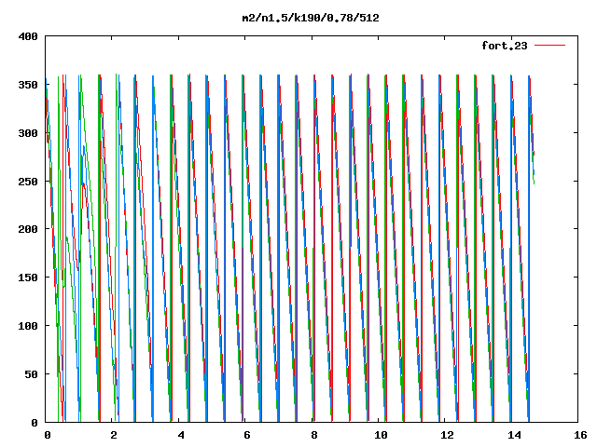Click the x-axis label 10
Viewport: 597px width, 447px height.
pos(381,435)
